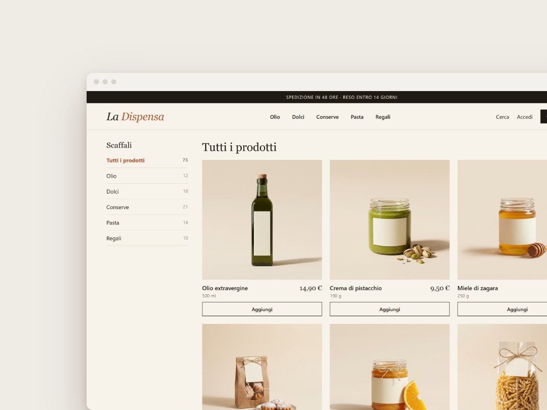Click the Olio extravergine product title

pyautogui.click(x=225, y=288)
